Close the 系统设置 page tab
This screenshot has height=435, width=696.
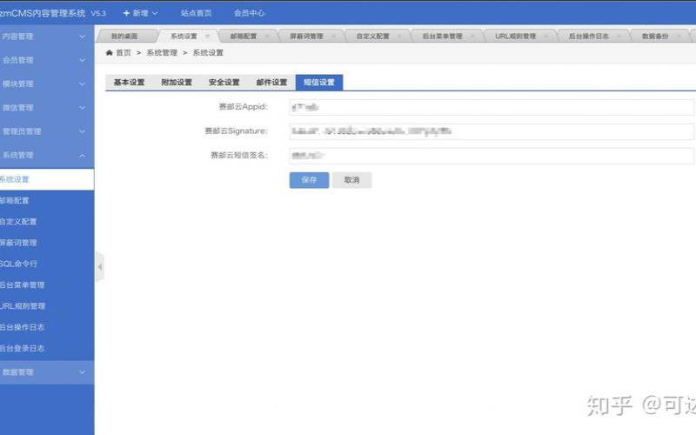pos(207,37)
